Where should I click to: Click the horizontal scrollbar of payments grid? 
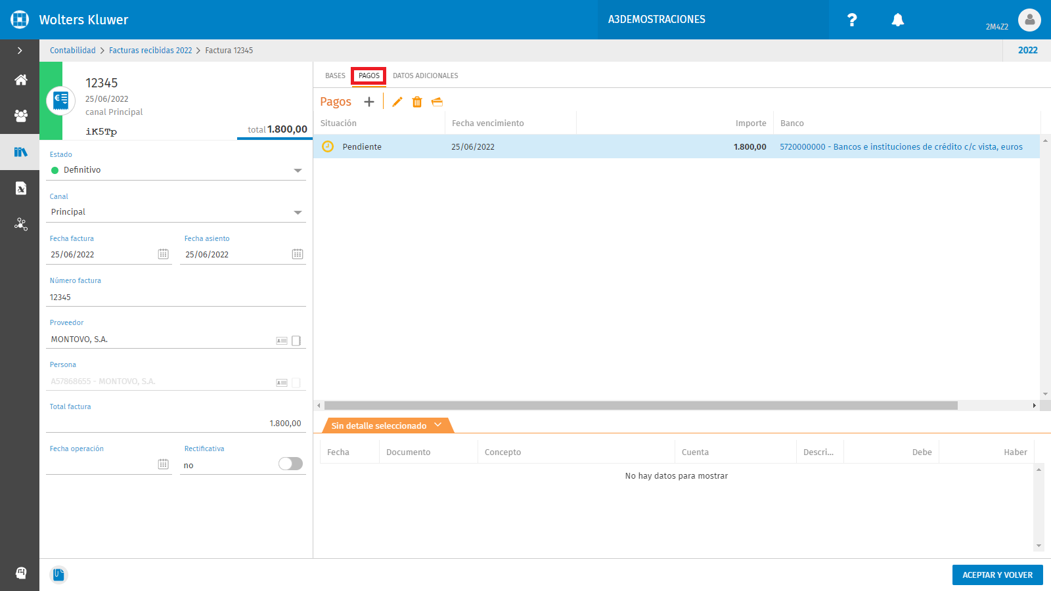click(x=640, y=406)
